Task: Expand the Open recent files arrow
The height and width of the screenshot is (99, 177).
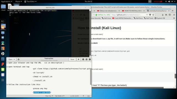Action: point(14,59)
